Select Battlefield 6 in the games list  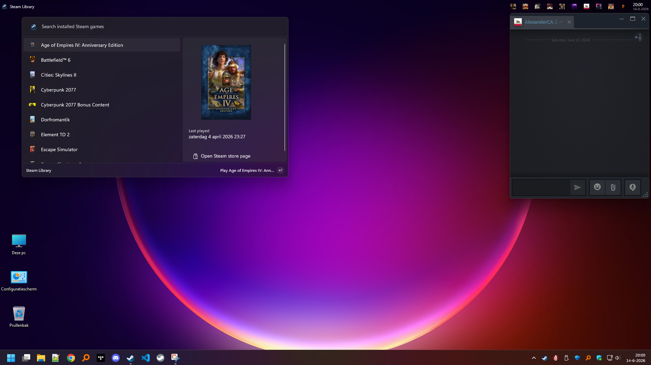click(102, 60)
